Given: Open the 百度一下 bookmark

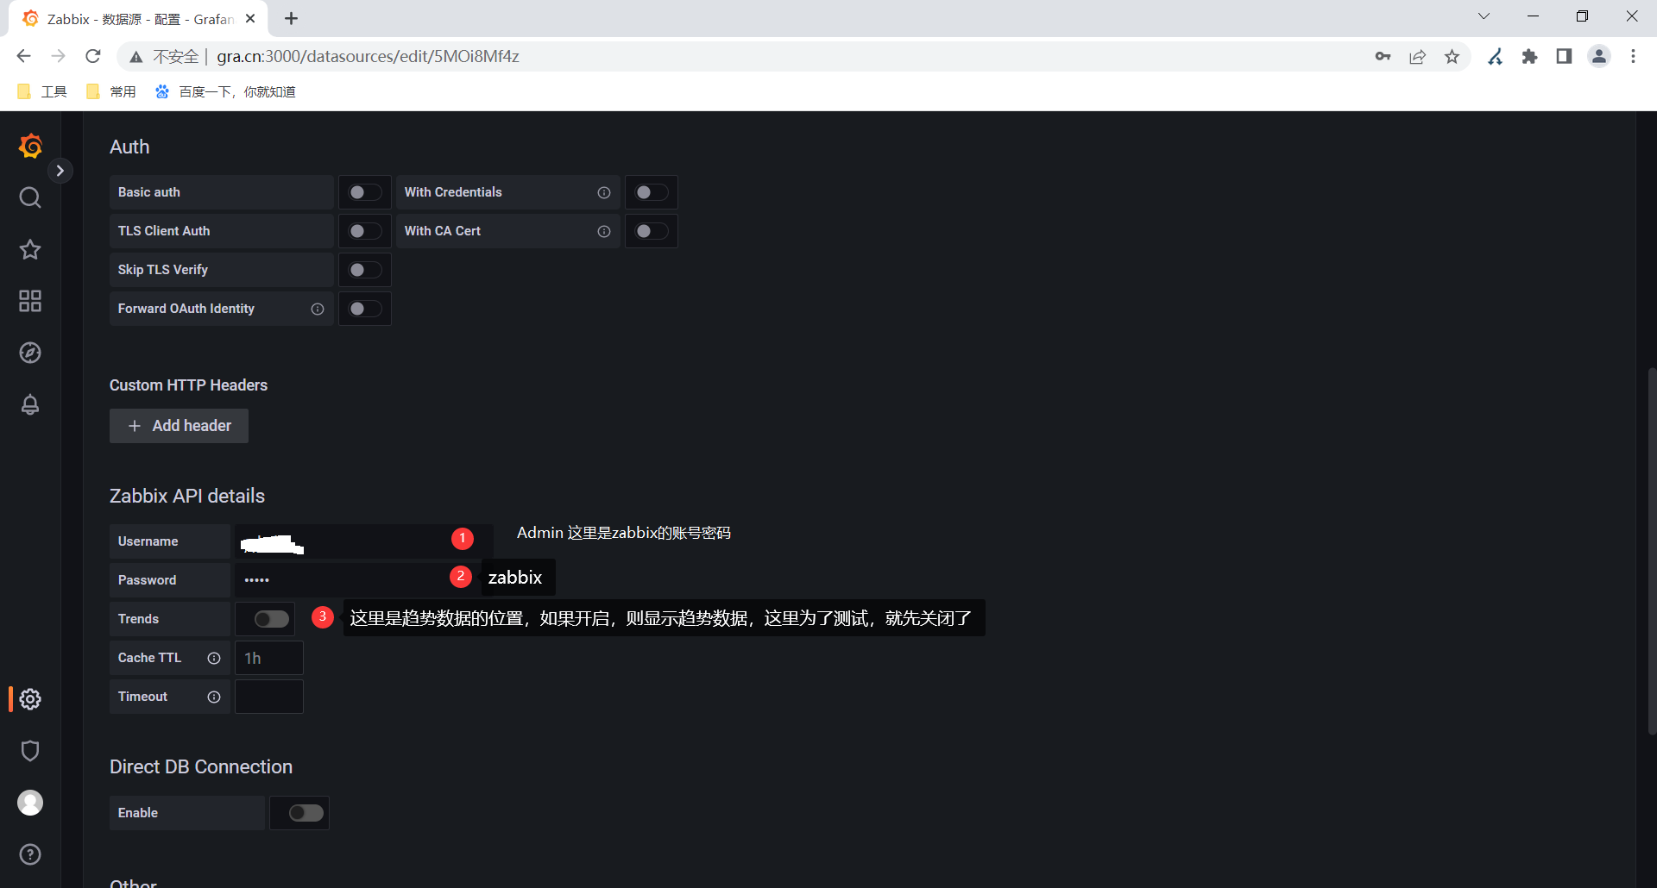Looking at the screenshot, I should (x=225, y=91).
